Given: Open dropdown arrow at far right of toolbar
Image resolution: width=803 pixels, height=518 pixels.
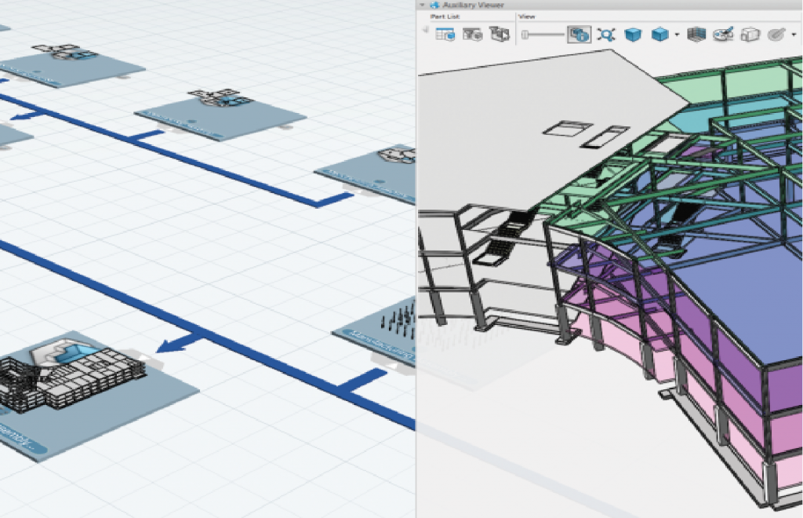Looking at the screenshot, I should point(794,35).
